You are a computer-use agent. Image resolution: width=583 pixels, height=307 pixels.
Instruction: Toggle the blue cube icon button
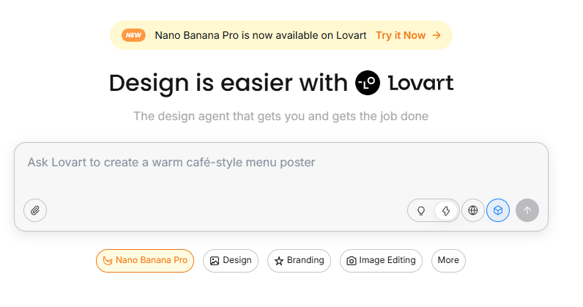[498, 210]
